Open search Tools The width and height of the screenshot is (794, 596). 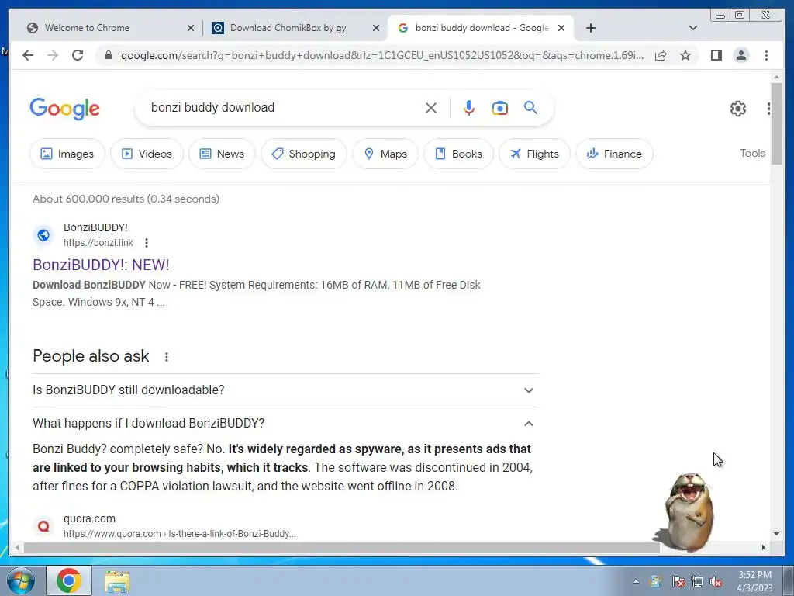(x=752, y=153)
